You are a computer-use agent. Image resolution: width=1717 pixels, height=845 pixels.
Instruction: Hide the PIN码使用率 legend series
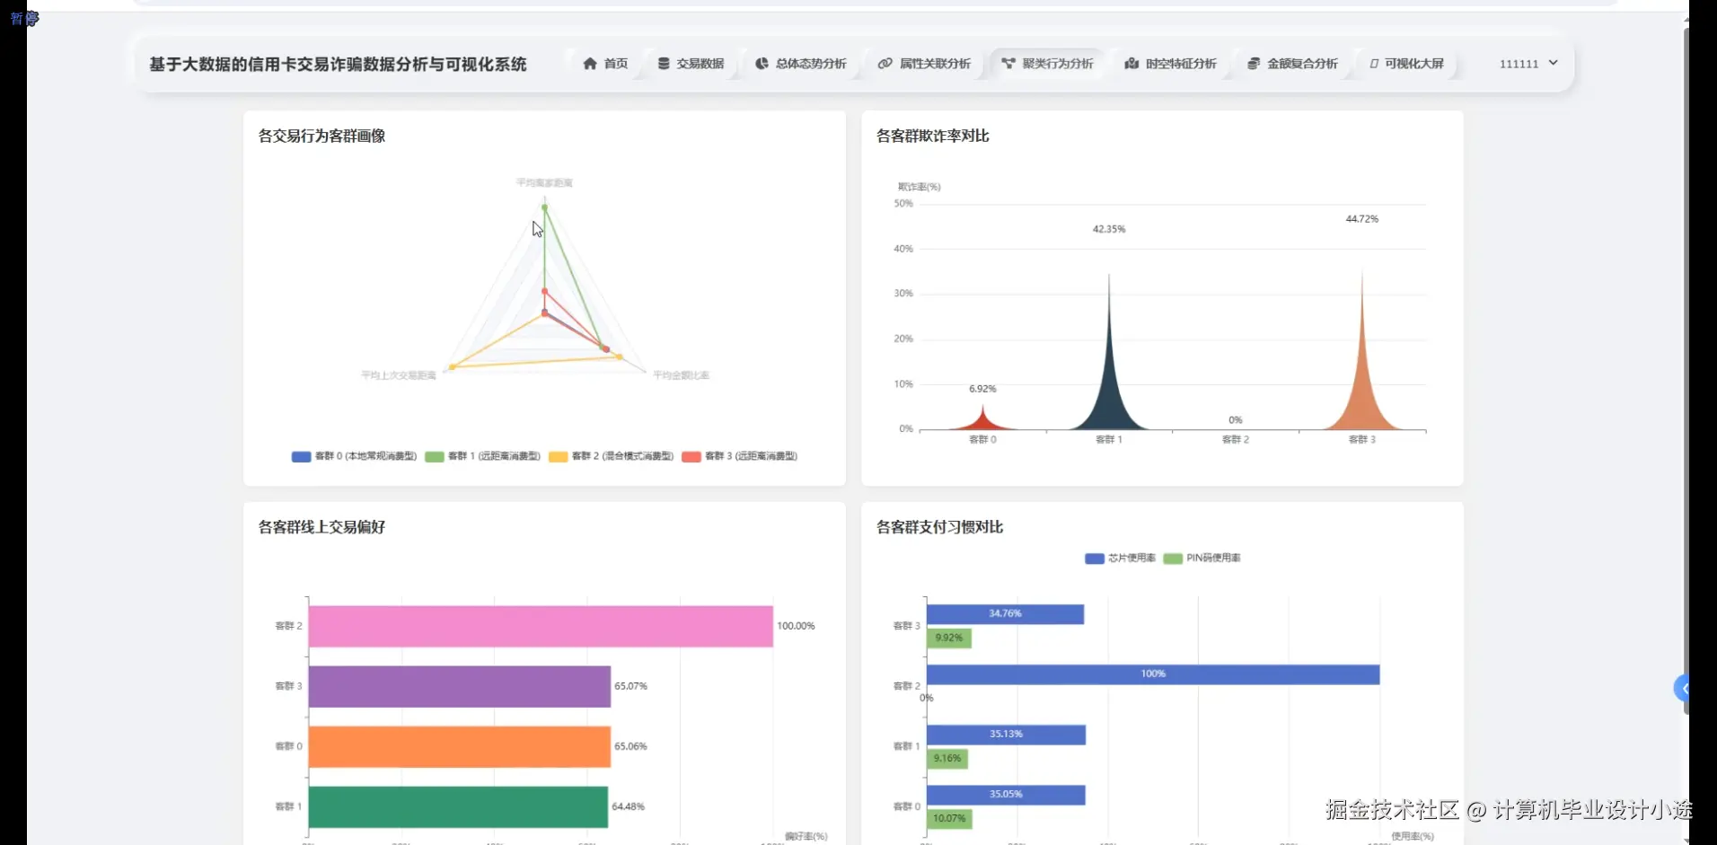point(1202,559)
